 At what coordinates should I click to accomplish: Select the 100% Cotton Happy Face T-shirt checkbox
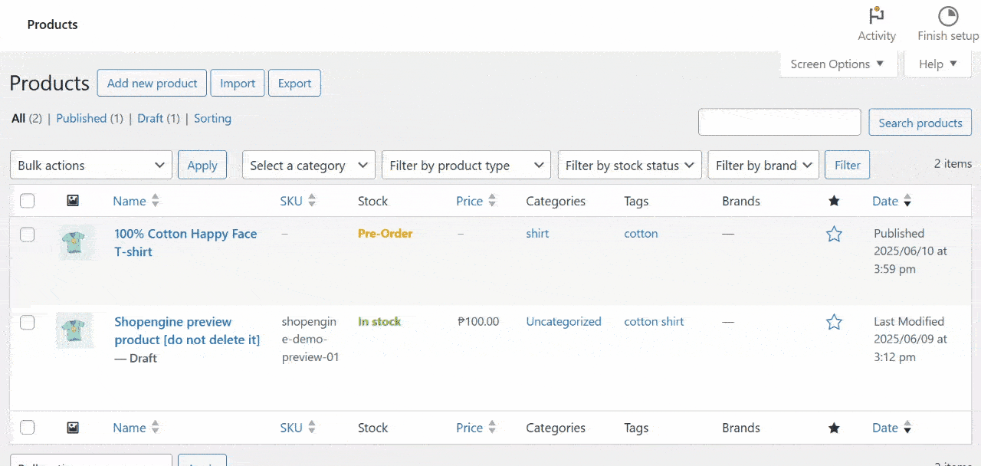[28, 235]
